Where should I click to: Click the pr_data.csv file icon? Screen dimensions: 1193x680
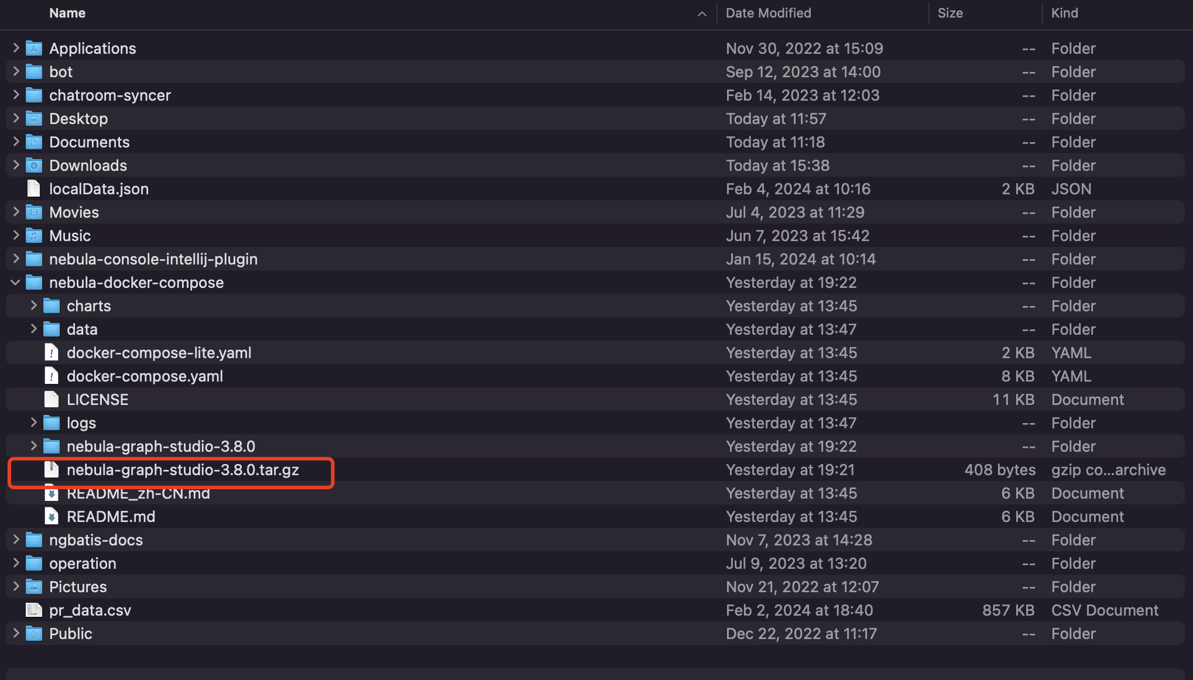coord(34,610)
